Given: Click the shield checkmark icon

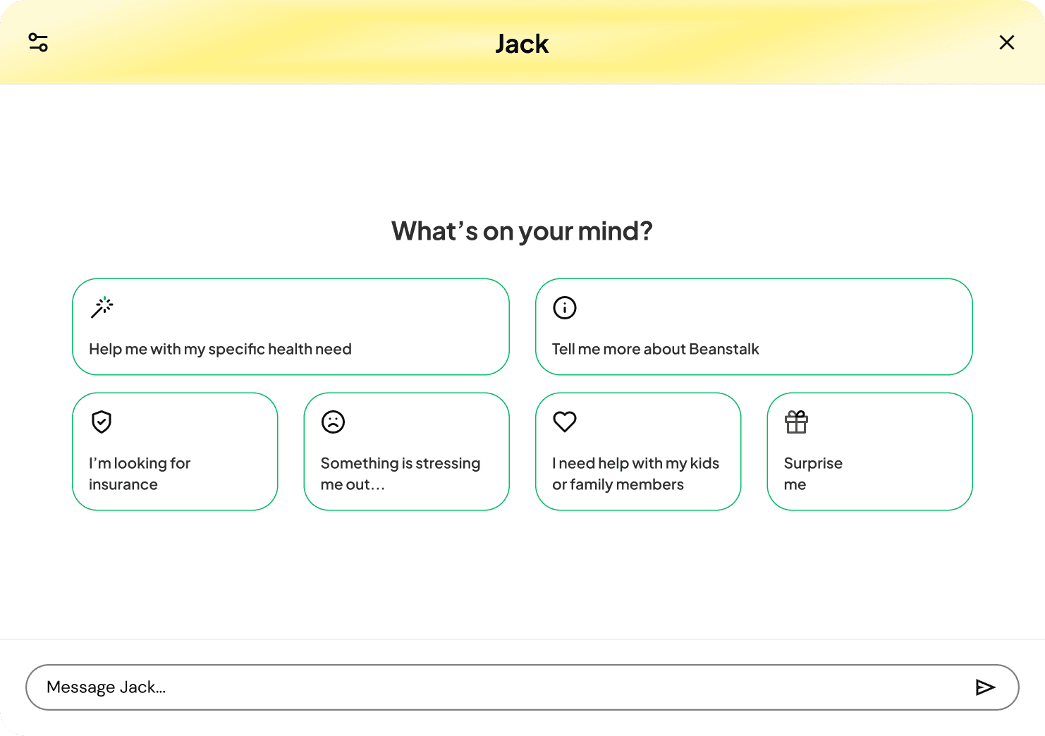Looking at the screenshot, I should tap(102, 422).
